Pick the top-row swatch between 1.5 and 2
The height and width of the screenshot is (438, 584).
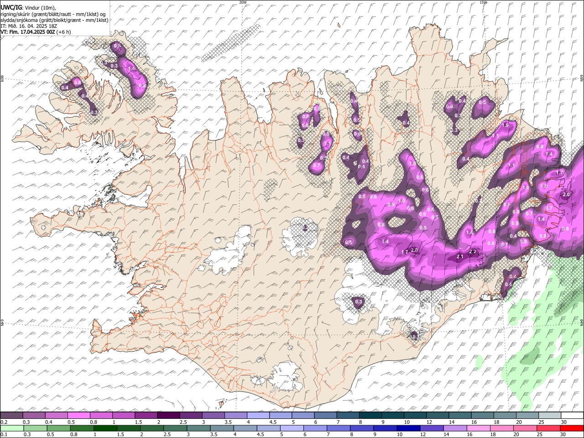click(146, 415)
